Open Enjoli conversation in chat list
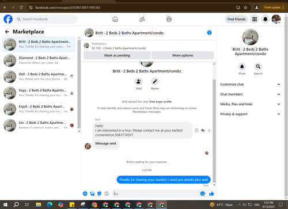 [39, 109]
